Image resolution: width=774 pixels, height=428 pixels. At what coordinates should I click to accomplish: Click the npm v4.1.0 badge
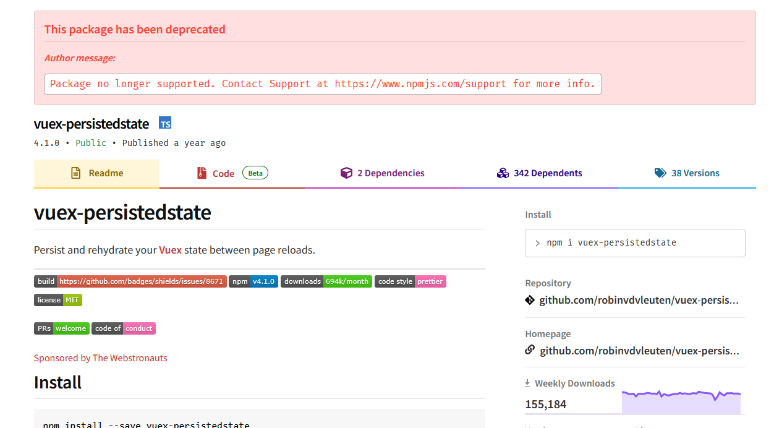[253, 281]
